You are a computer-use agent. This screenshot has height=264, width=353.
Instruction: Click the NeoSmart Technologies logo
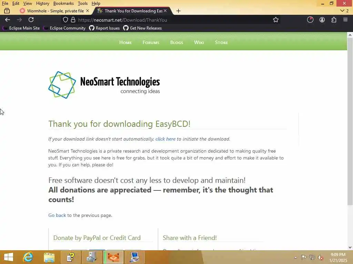point(104,85)
